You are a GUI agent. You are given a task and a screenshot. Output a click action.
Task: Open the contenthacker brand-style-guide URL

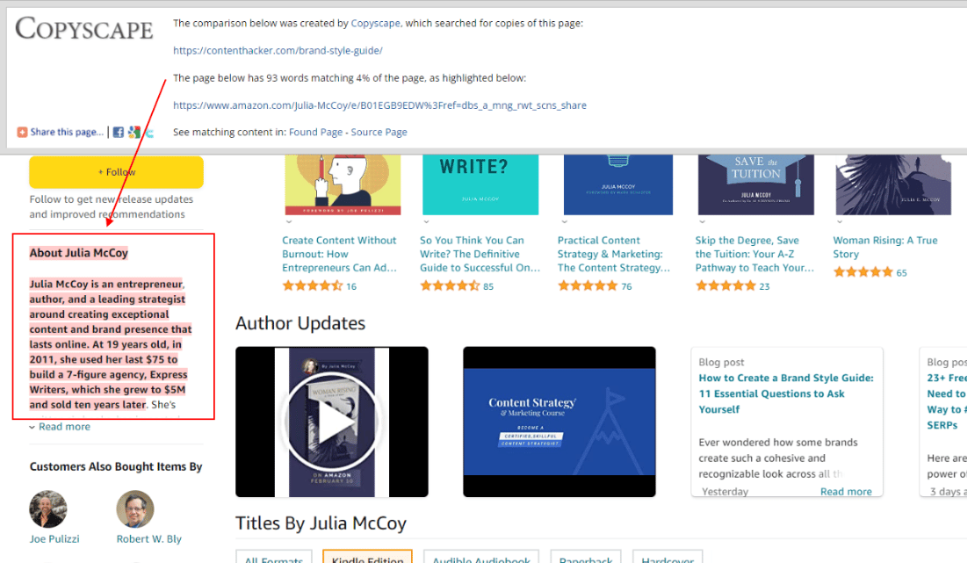click(x=278, y=51)
